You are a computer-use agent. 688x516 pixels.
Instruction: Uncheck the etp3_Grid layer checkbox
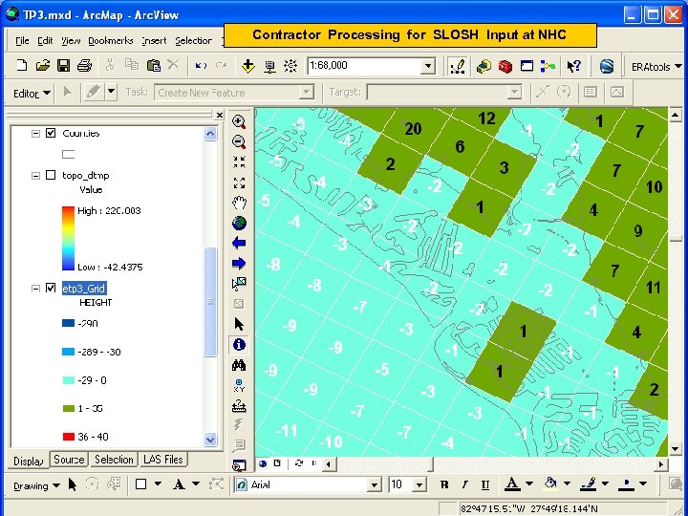coord(51,288)
